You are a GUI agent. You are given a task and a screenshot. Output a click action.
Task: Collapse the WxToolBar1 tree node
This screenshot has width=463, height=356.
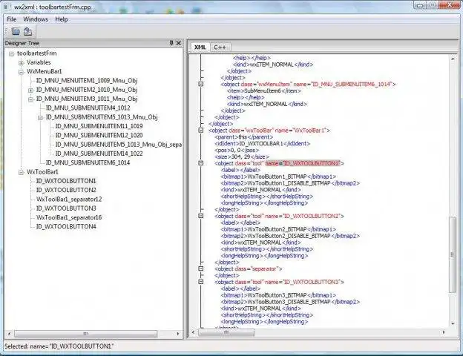tap(21, 172)
